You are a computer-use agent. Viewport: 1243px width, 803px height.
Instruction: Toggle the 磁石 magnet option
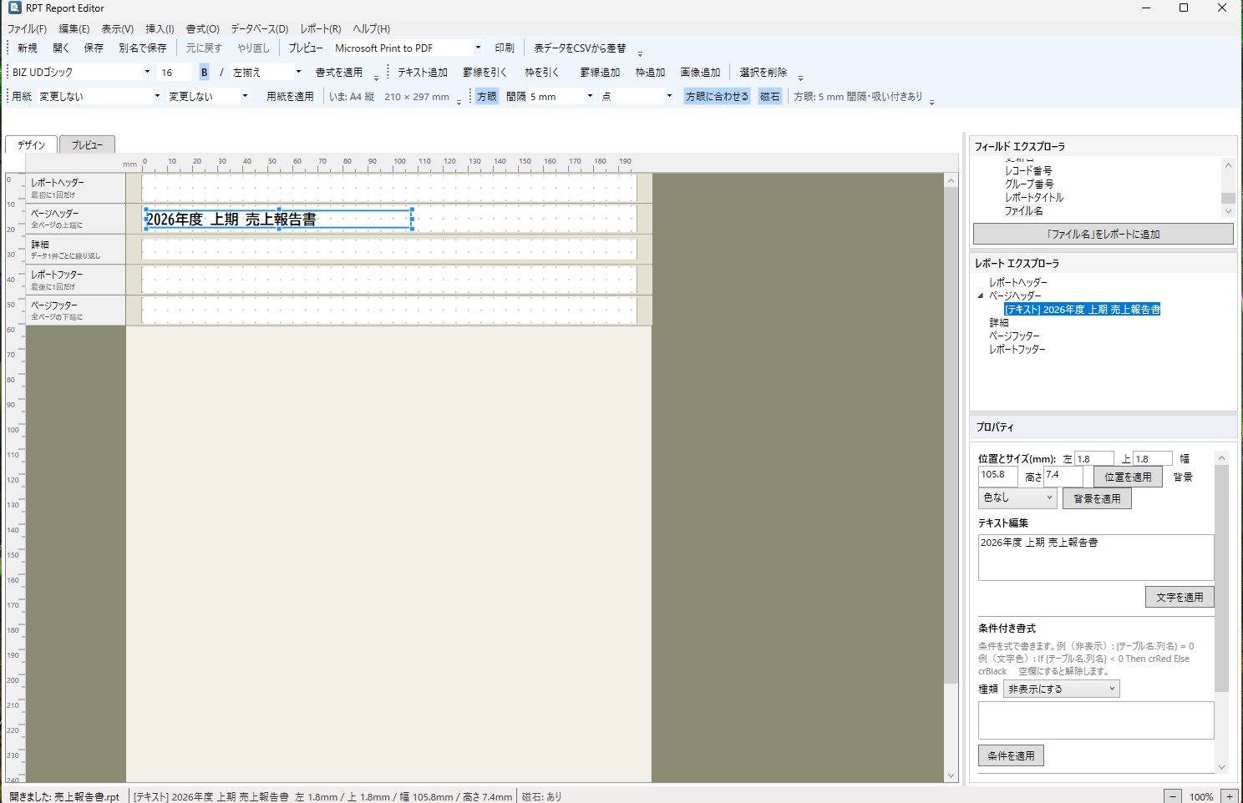(769, 97)
